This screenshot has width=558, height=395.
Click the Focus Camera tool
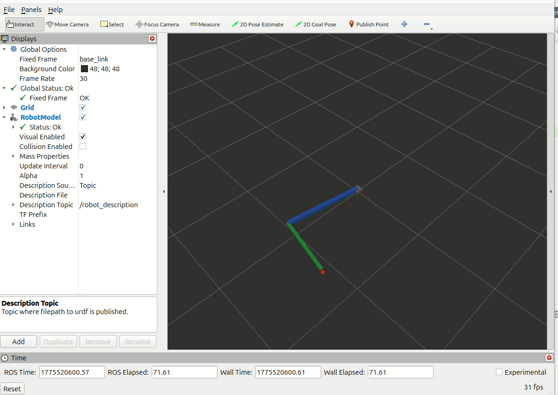[x=157, y=25]
